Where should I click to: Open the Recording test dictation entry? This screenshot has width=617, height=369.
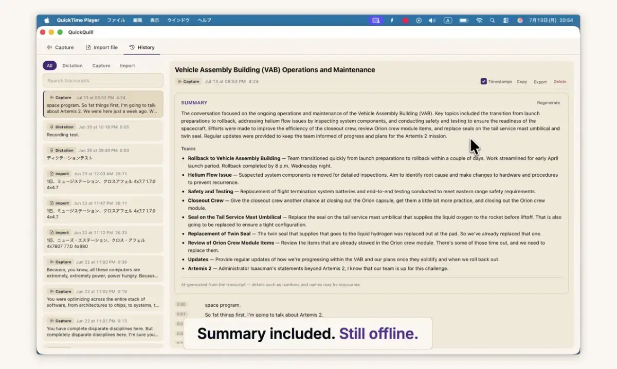103,131
